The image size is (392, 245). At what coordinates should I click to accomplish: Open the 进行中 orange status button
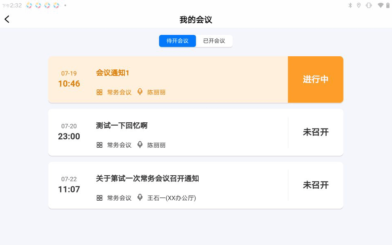click(x=316, y=79)
